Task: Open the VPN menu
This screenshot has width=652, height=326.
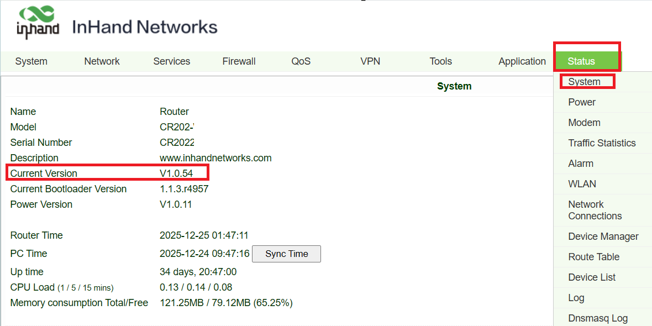Action: pos(370,61)
